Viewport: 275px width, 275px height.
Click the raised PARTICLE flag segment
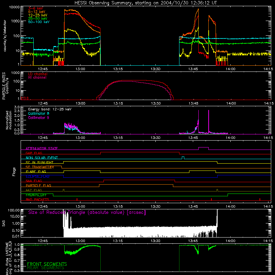(136, 185)
